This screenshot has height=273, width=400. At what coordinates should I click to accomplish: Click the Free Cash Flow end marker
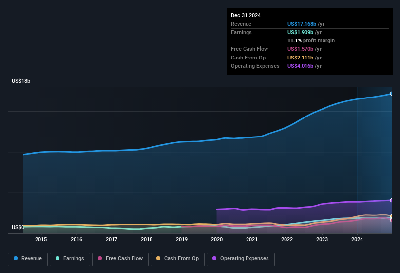(x=391, y=220)
